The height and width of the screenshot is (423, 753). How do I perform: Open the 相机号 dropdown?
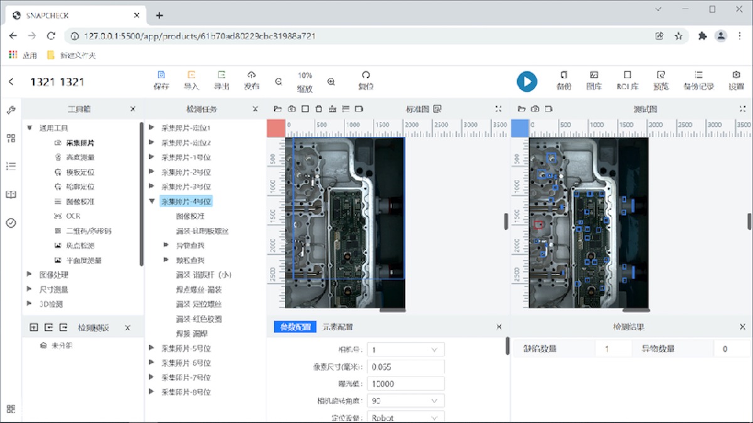pos(406,350)
